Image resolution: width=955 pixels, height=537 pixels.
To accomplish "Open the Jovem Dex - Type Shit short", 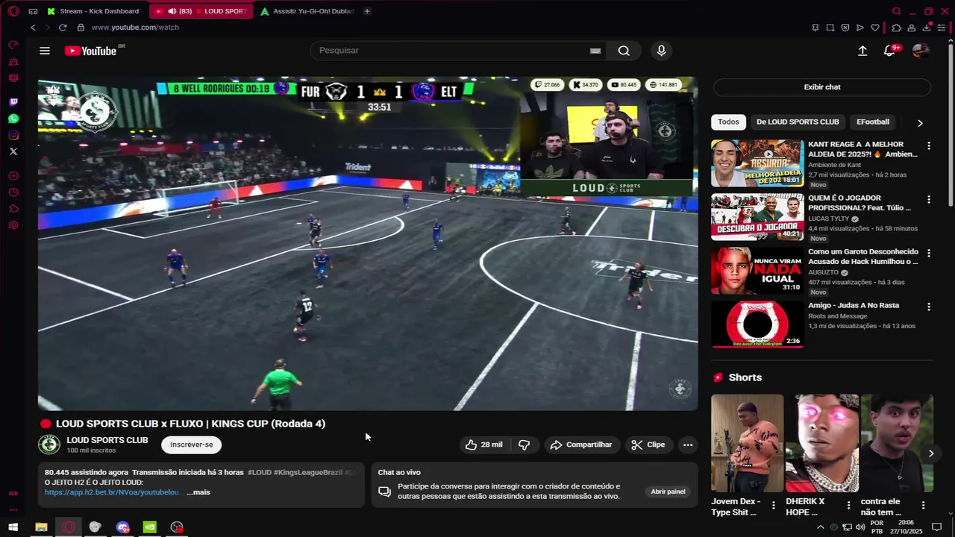I will click(748, 444).
